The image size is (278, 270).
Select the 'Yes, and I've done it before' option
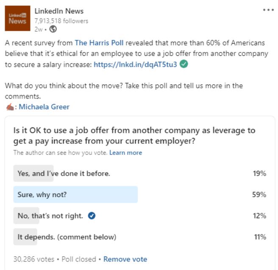[x=140, y=174]
